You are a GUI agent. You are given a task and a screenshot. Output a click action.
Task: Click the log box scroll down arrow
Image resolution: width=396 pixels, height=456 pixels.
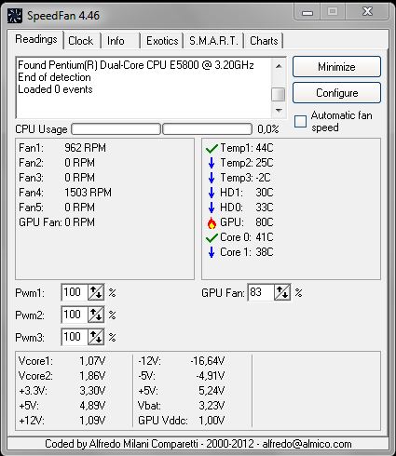pyautogui.click(x=279, y=111)
